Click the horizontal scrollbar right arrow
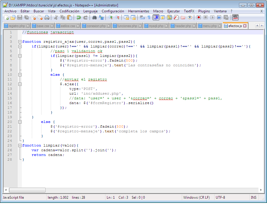The image size is (267, 204). (260, 190)
